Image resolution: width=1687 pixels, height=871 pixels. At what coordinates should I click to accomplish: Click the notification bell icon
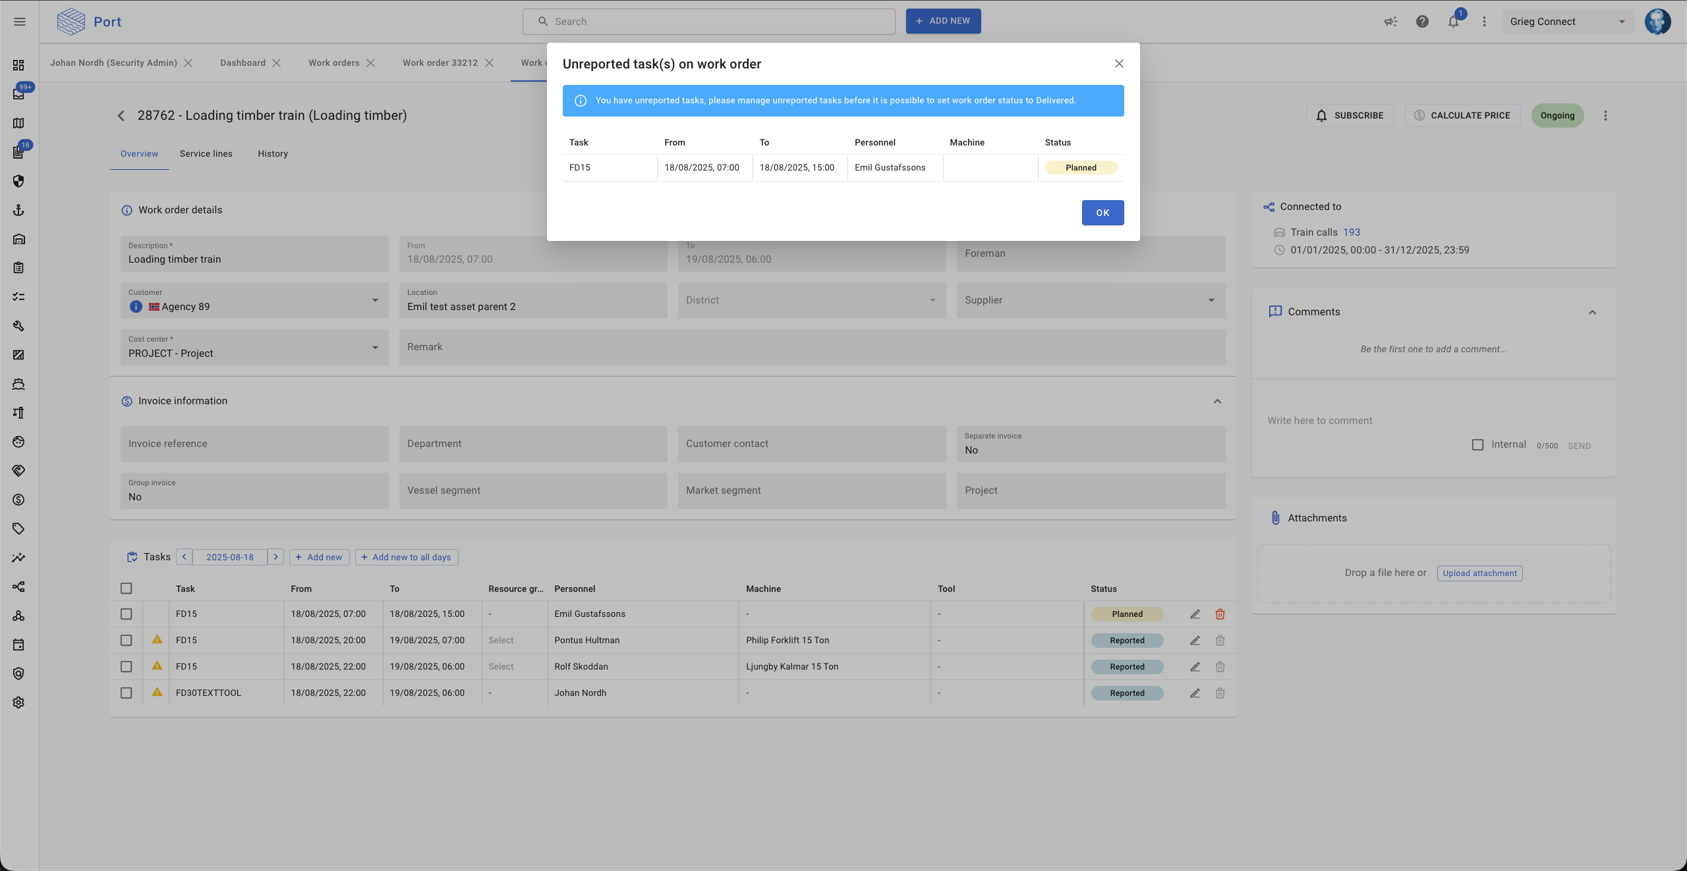(x=1453, y=22)
